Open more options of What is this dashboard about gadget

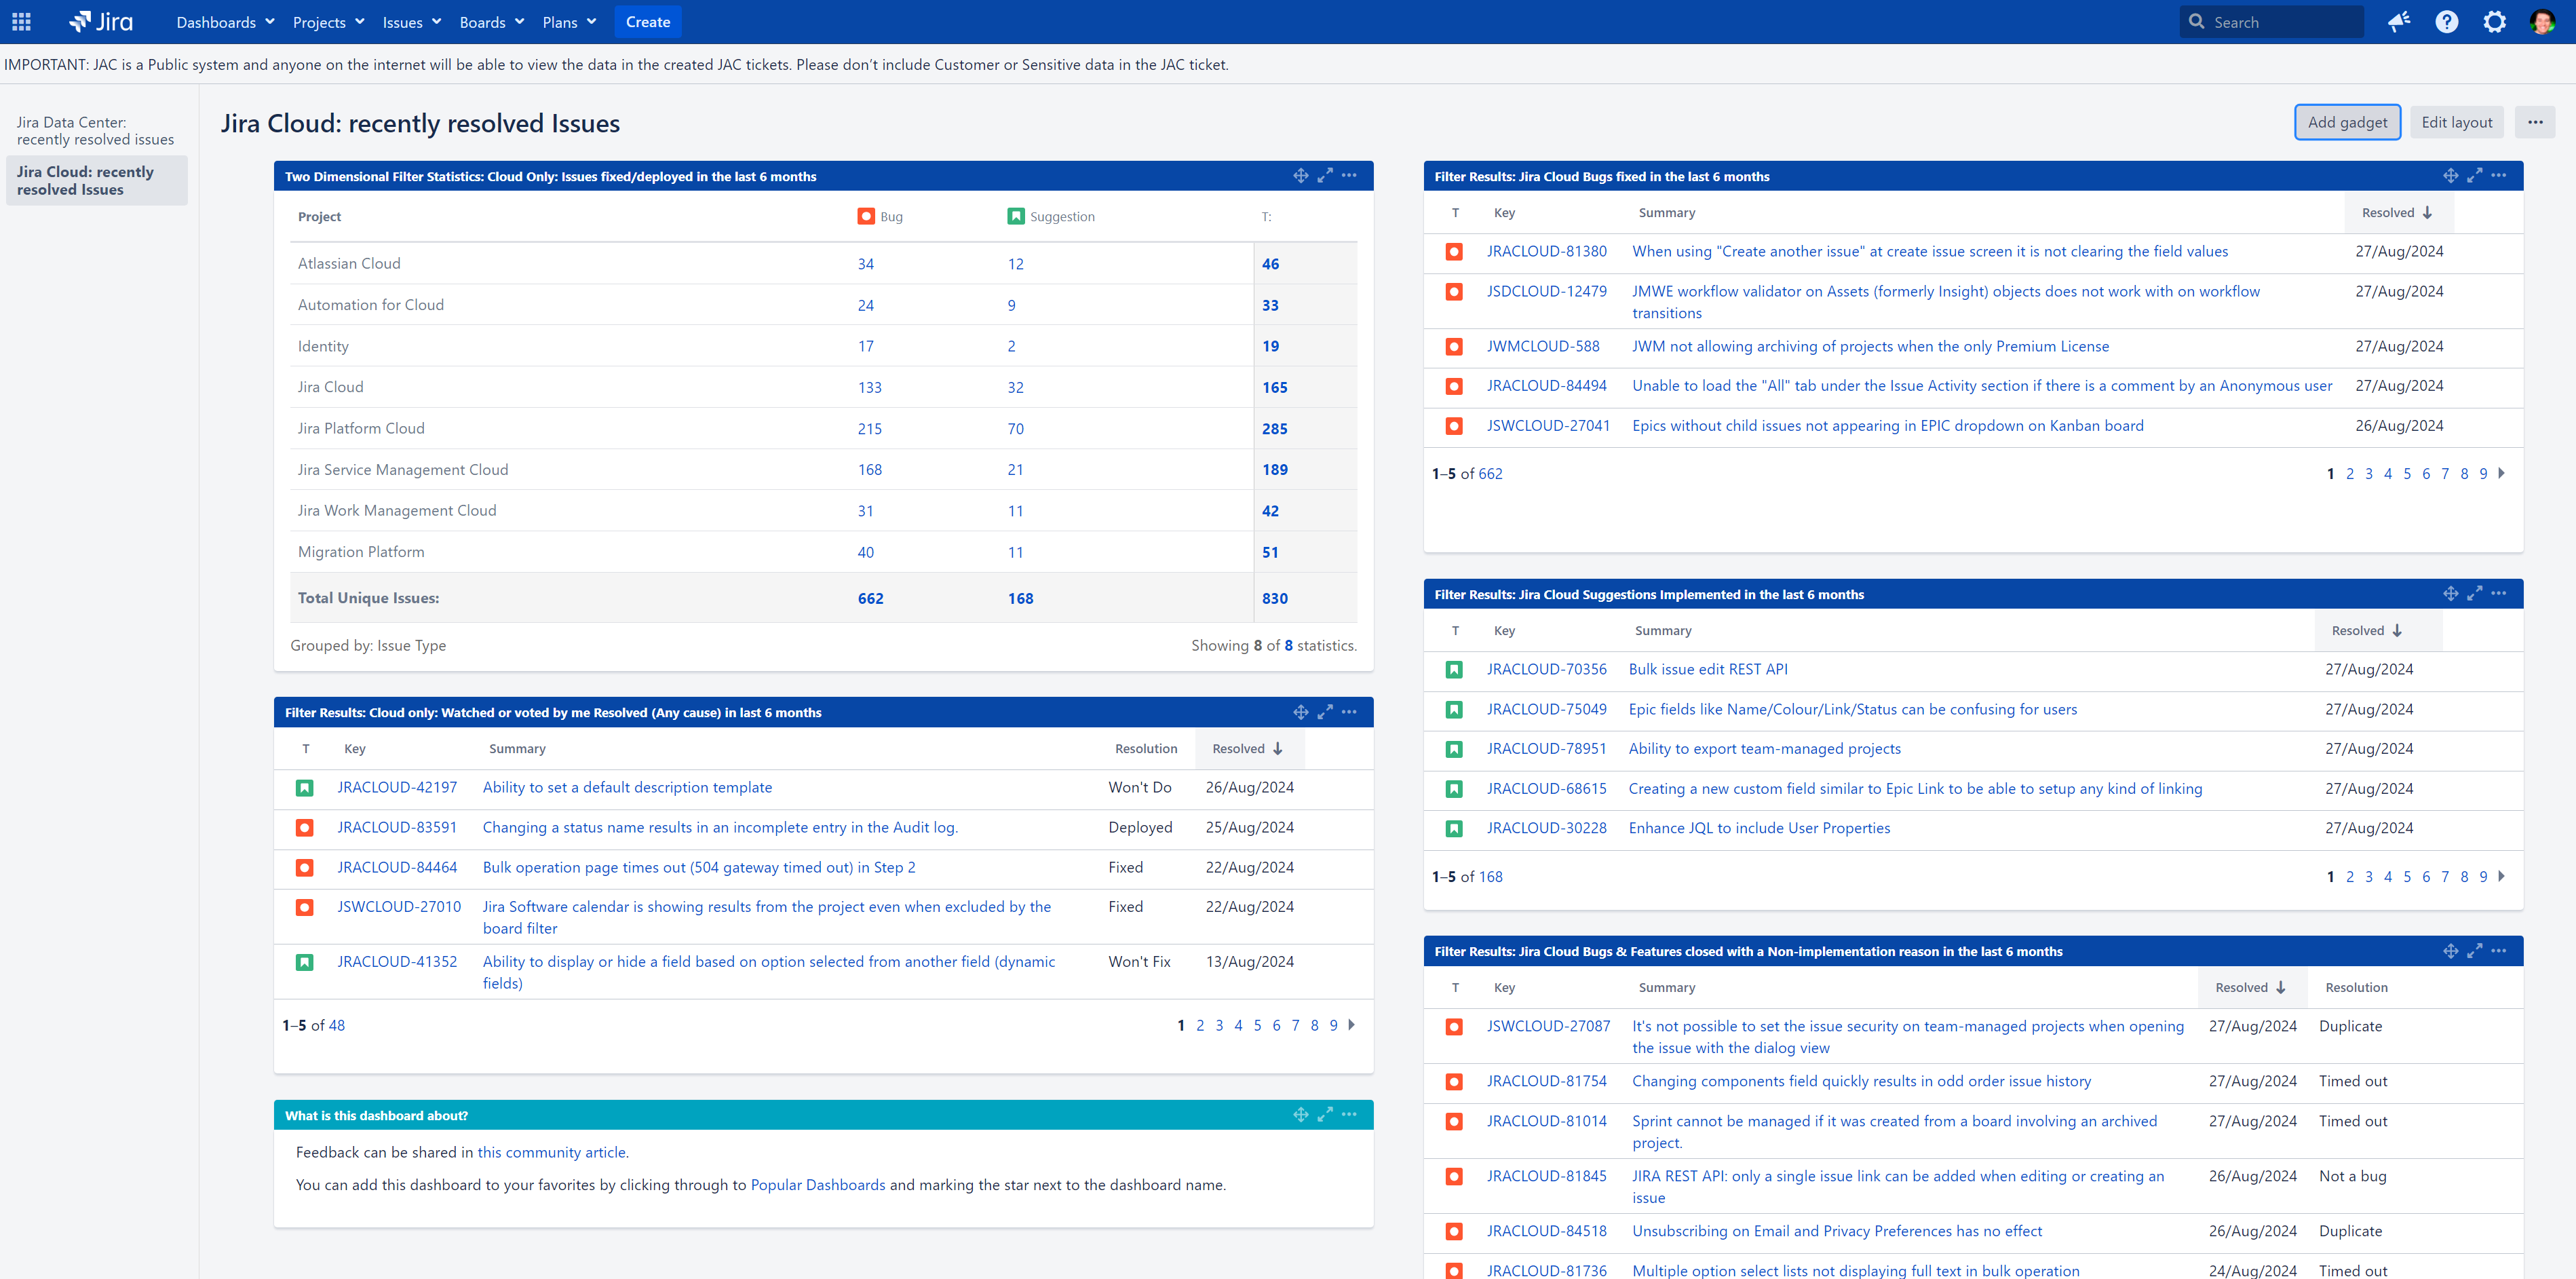coord(1349,1115)
